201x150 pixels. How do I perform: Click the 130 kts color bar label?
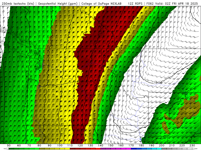[x=90, y=145]
